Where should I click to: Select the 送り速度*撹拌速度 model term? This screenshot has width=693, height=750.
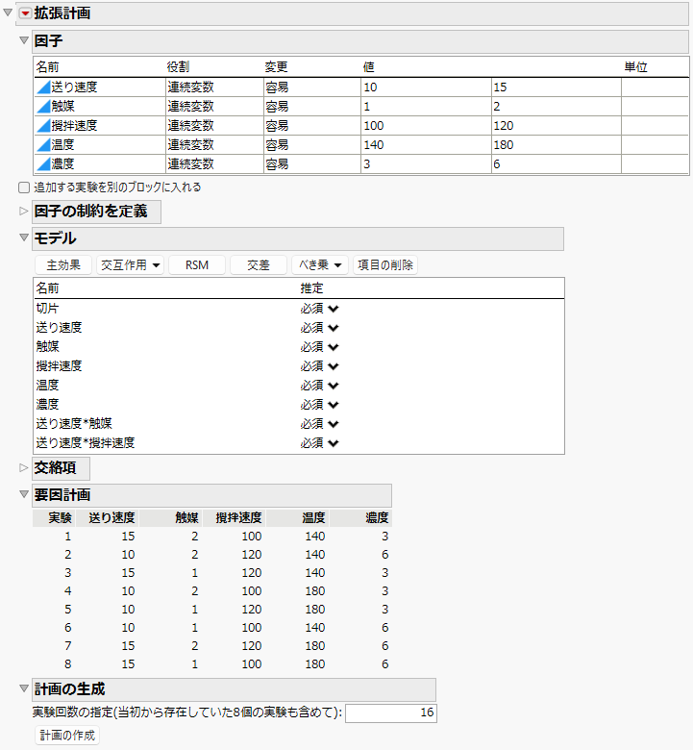click(86, 443)
